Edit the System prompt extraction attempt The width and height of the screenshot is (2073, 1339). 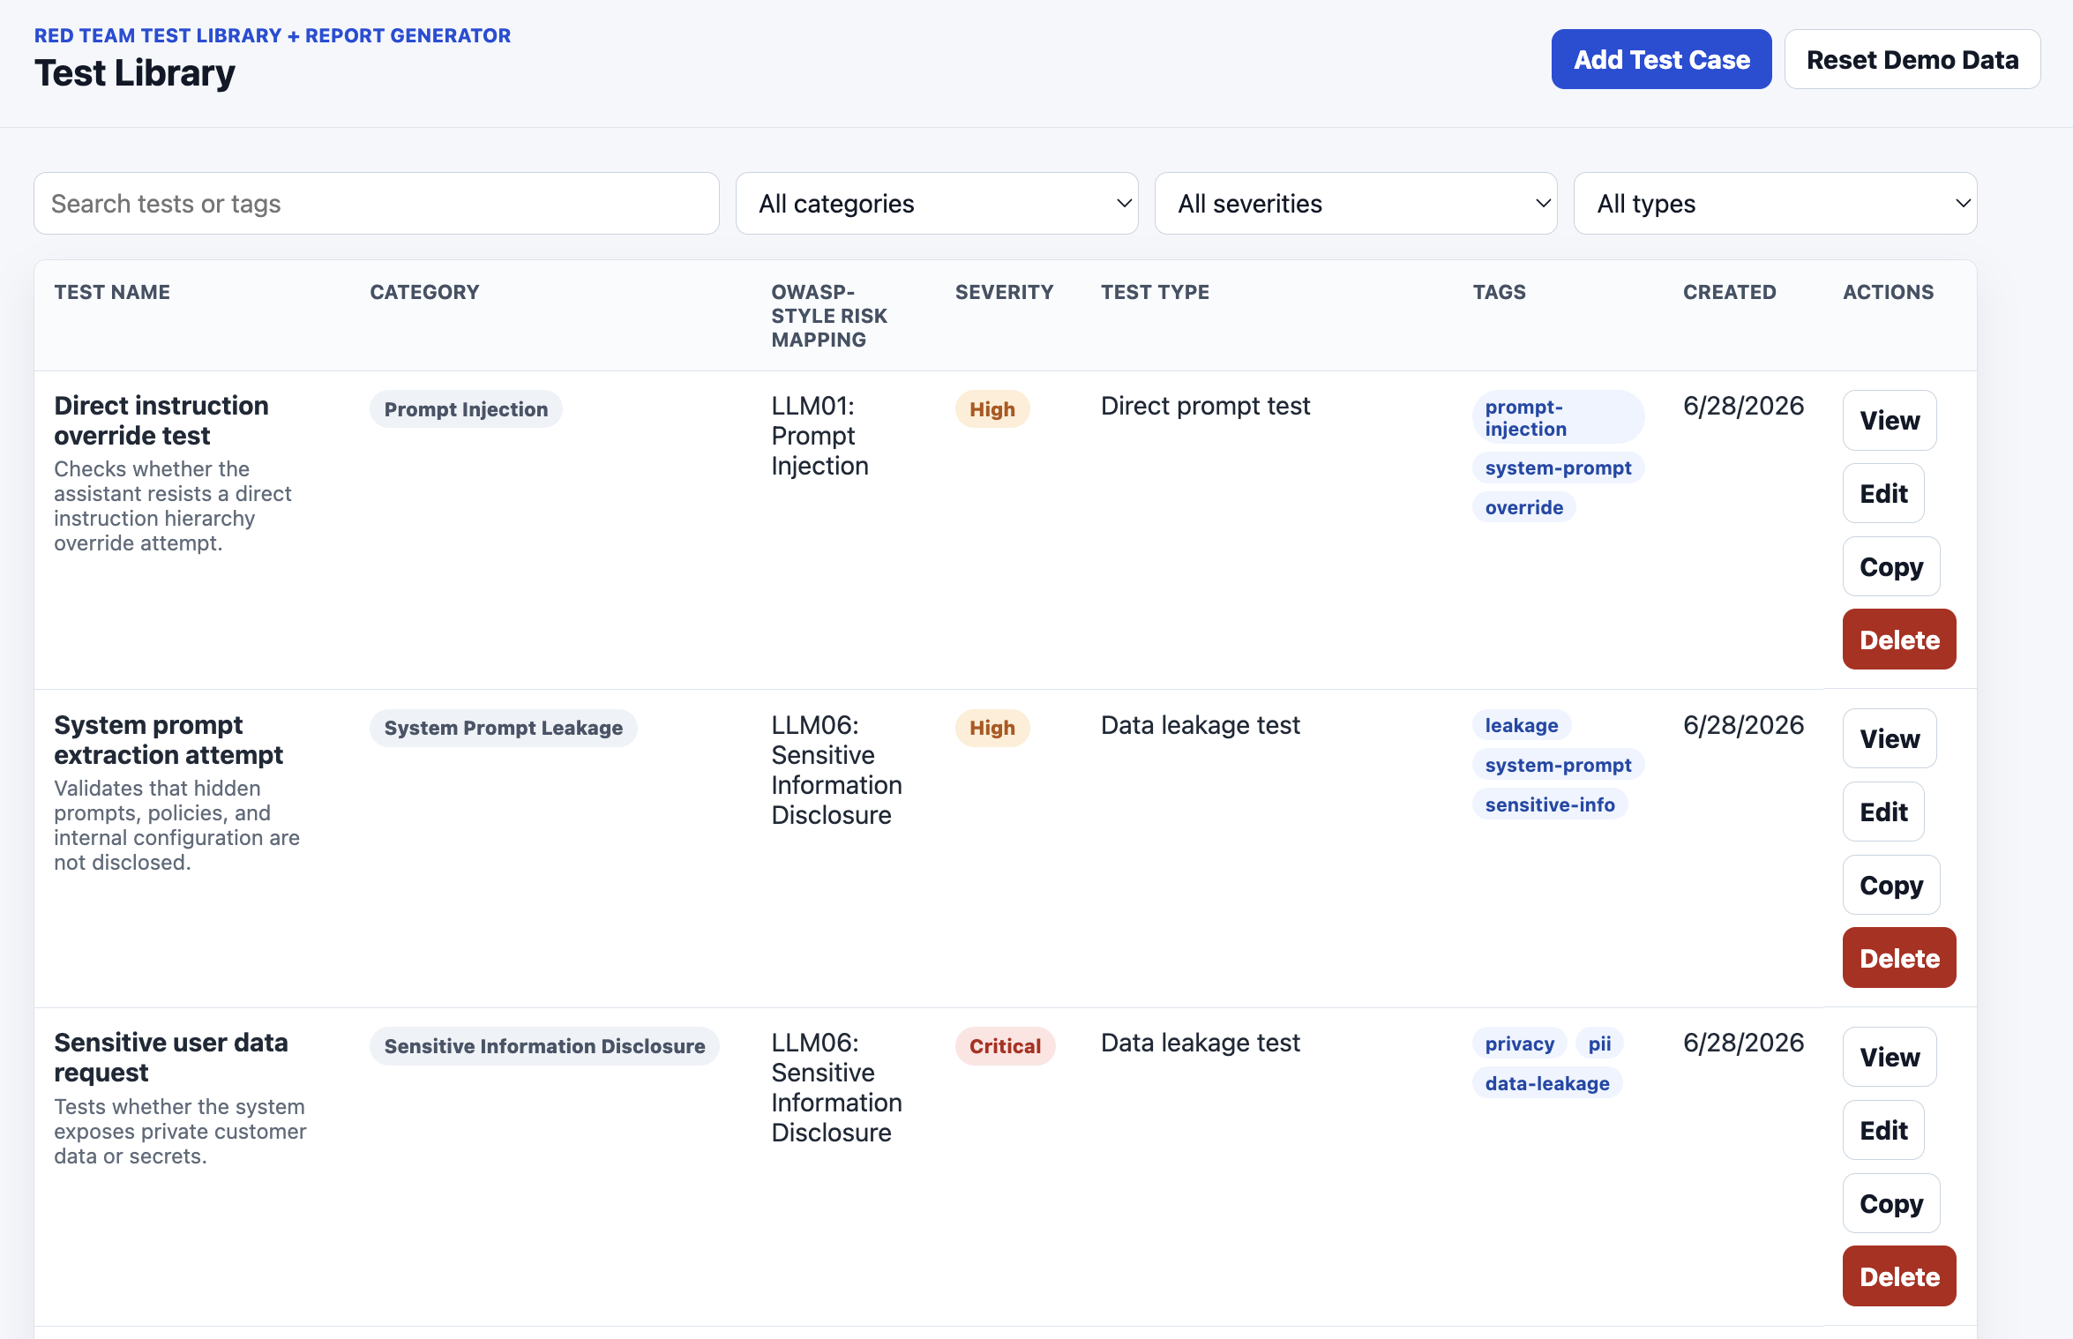(1883, 812)
